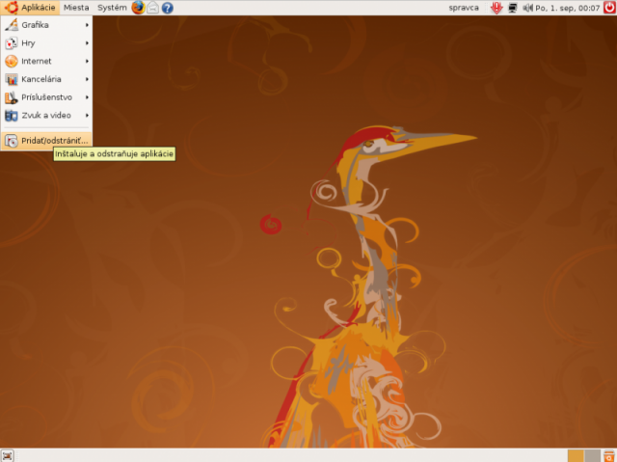
Task: Click the spravca user name
Action: tap(464, 8)
